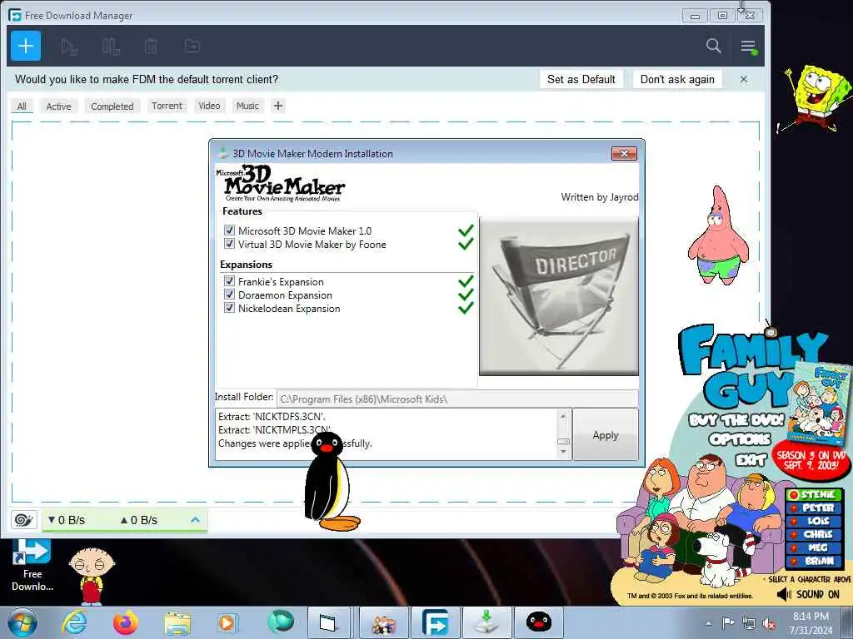The height and width of the screenshot is (639, 853).
Task: Uncheck Virtual 3D Movie Maker by Foone
Action: (230, 244)
